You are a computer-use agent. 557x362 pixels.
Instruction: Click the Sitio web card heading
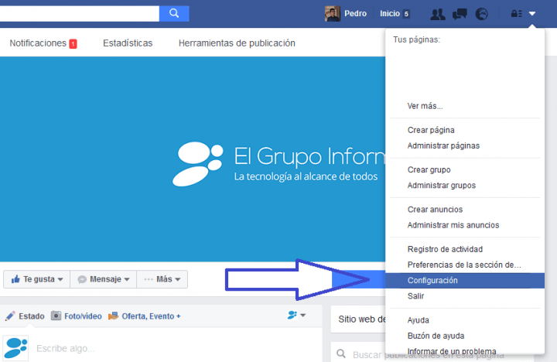pyautogui.click(x=361, y=319)
